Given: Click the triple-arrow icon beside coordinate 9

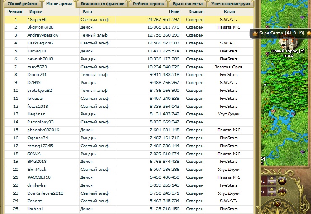Looking at the screenshot, I should 282,192.
